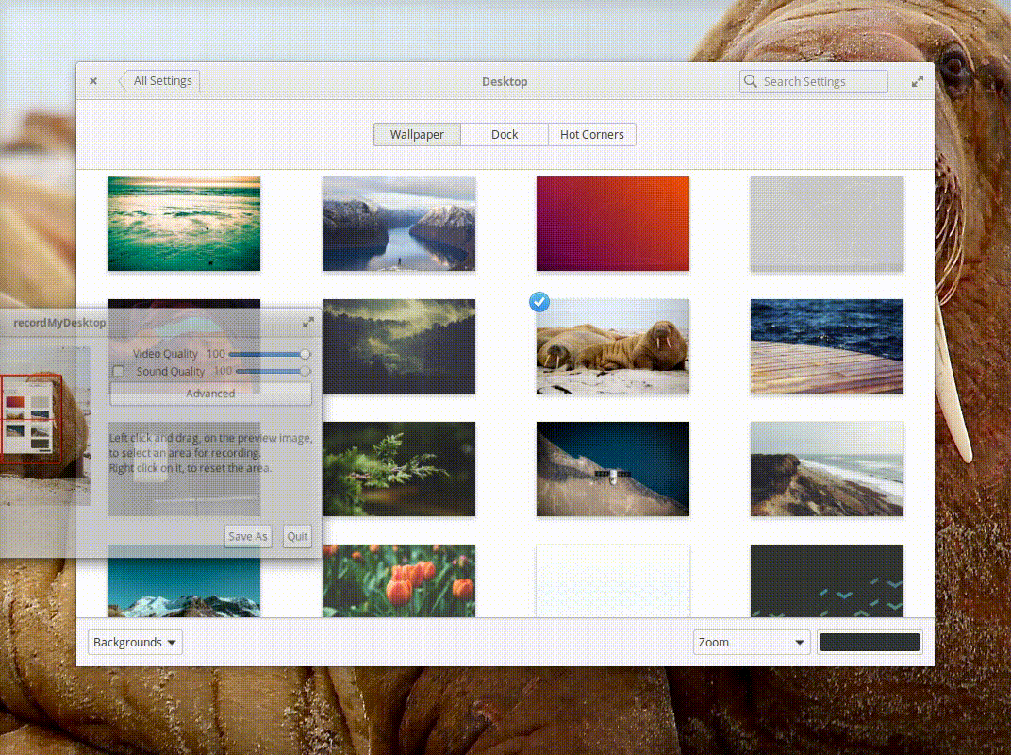
Task: Go back to All Settings
Action: 159,81
